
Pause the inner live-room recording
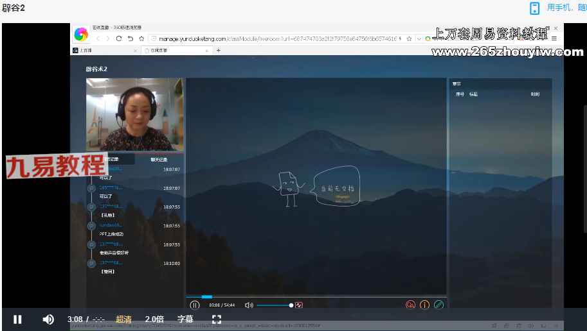click(x=195, y=305)
